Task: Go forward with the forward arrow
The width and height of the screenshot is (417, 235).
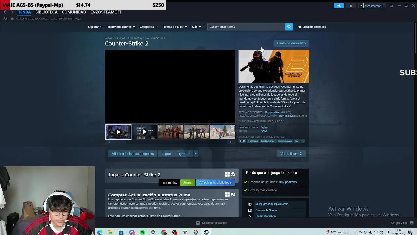Action: pos(12,12)
